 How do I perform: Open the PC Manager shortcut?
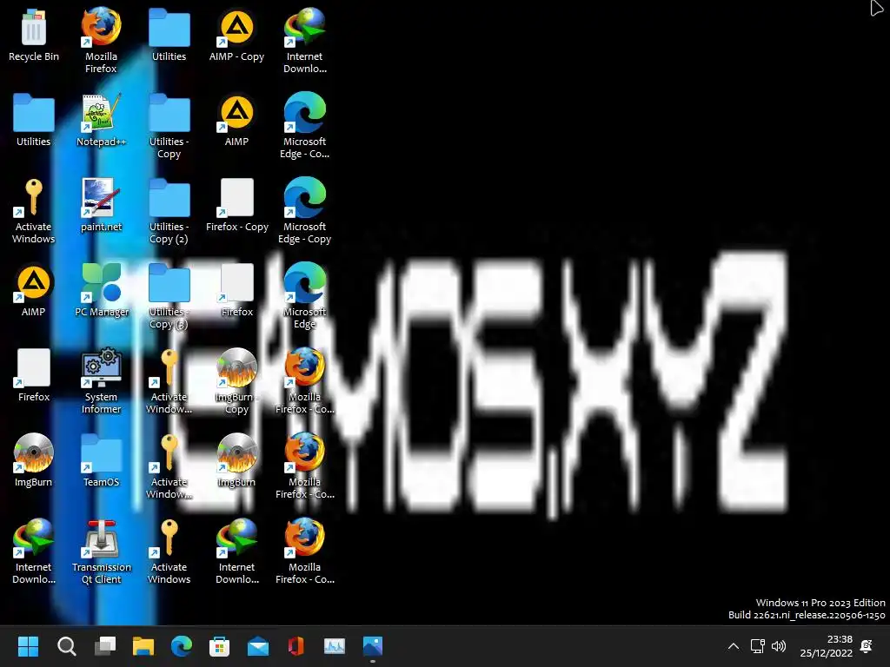pyautogui.click(x=101, y=290)
